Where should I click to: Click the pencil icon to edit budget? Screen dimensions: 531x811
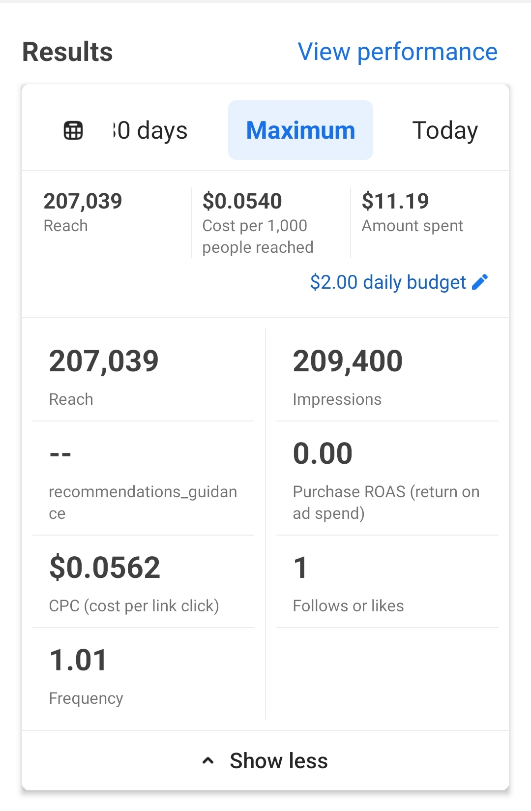click(480, 282)
